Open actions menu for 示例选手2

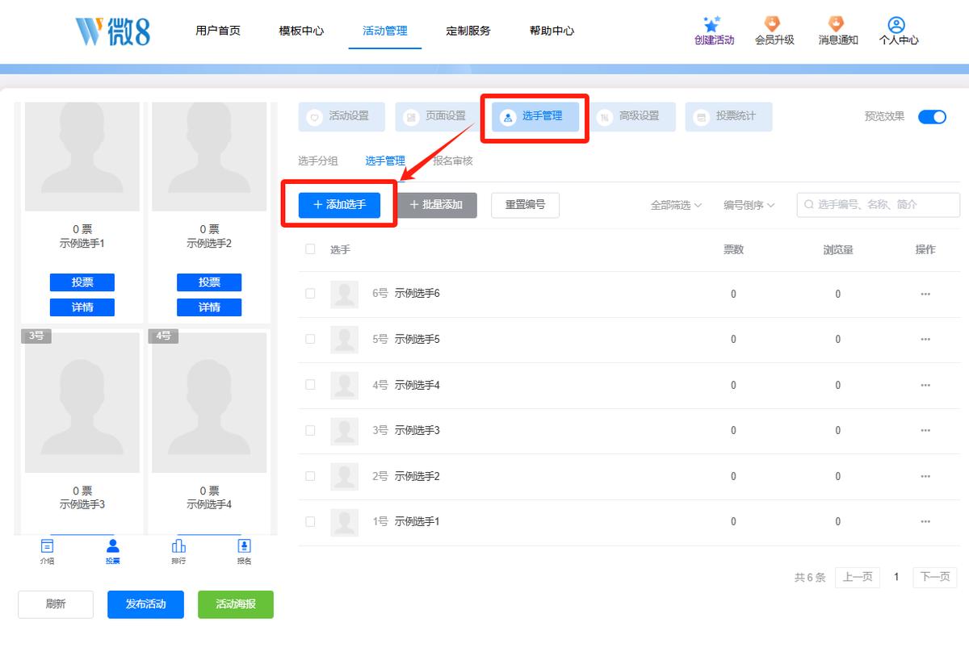[x=925, y=477]
